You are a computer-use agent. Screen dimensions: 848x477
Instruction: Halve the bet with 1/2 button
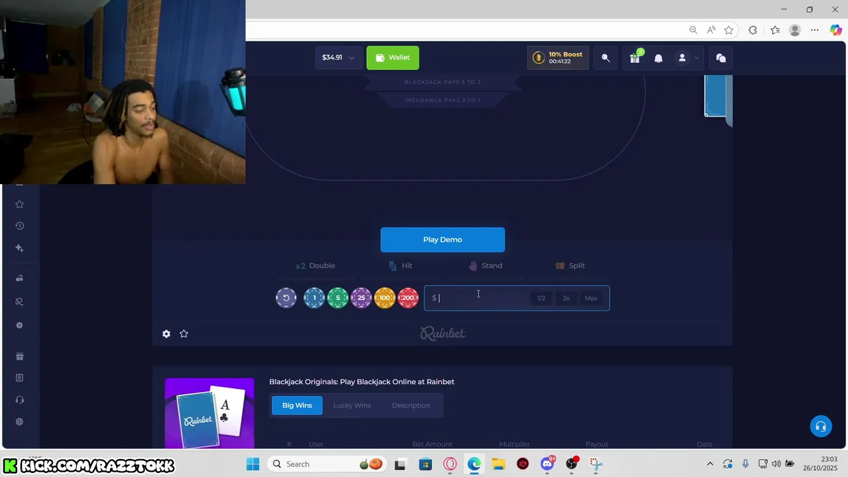pyautogui.click(x=541, y=298)
